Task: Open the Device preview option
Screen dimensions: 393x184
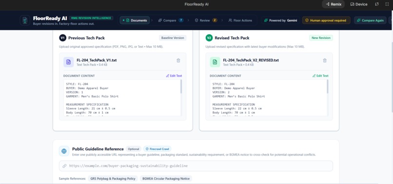Action: [359, 4]
